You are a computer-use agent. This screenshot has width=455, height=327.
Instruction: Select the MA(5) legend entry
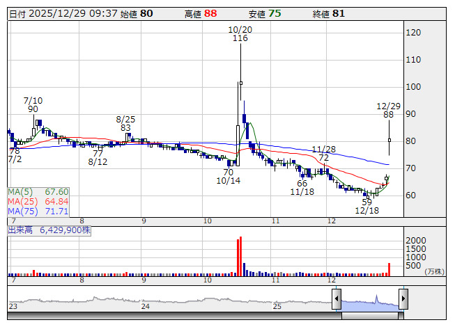pyautogui.click(x=38, y=192)
